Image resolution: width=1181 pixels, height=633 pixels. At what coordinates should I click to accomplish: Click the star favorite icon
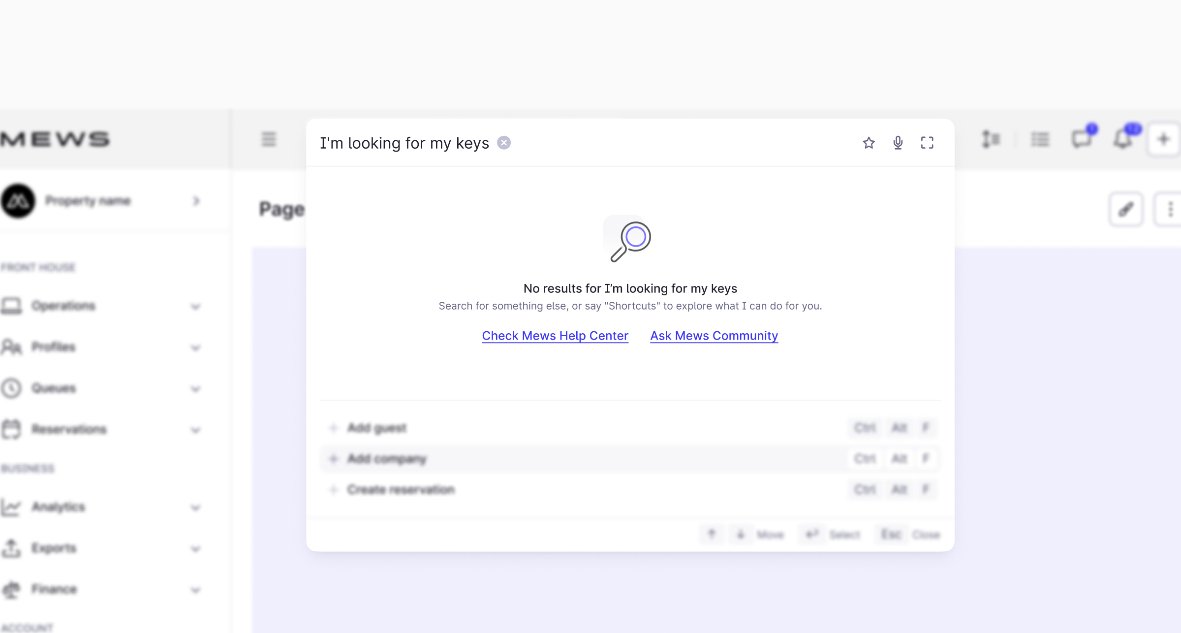(x=869, y=143)
